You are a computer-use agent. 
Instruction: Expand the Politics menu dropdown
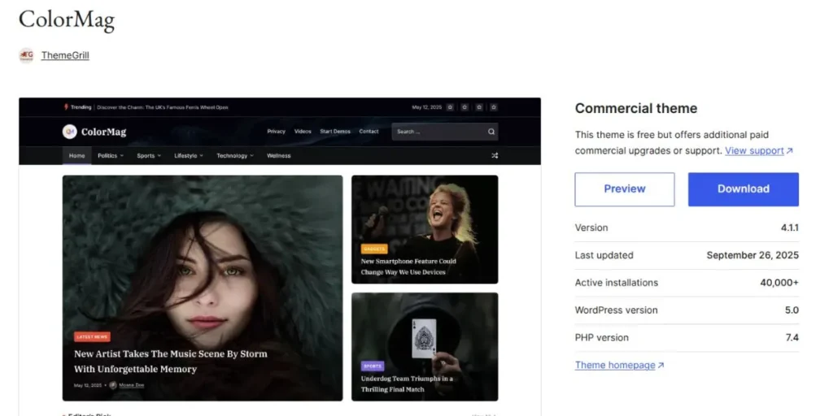pyautogui.click(x=111, y=156)
